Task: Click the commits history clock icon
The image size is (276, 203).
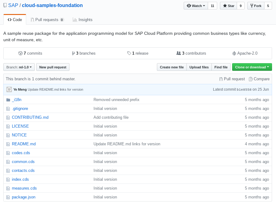Action: (x=20, y=53)
